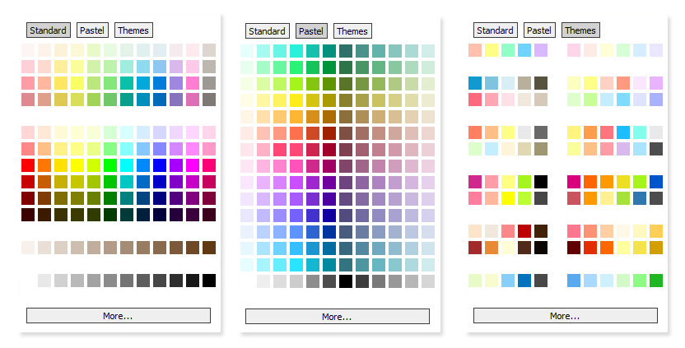The width and height of the screenshot is (685, 348).
Task: Select strong blue swatch in Themes bottom-left row
Action: 524,281
